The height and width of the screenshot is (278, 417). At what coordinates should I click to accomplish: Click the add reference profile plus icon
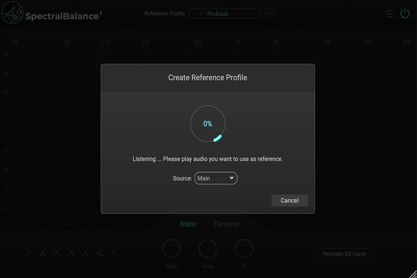pos(269,13)
